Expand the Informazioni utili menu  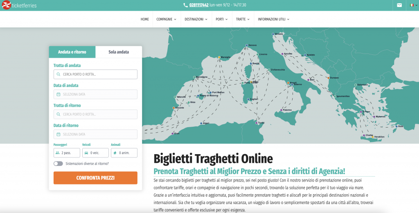click(273, 19)
